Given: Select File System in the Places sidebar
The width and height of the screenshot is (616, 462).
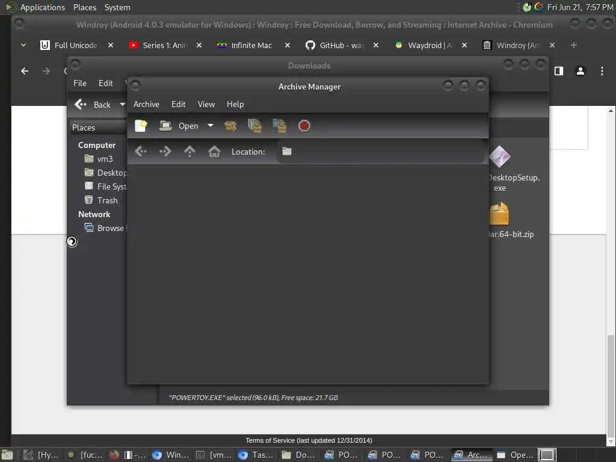Looking at the screenshot, I should click(x=105, y=186).
